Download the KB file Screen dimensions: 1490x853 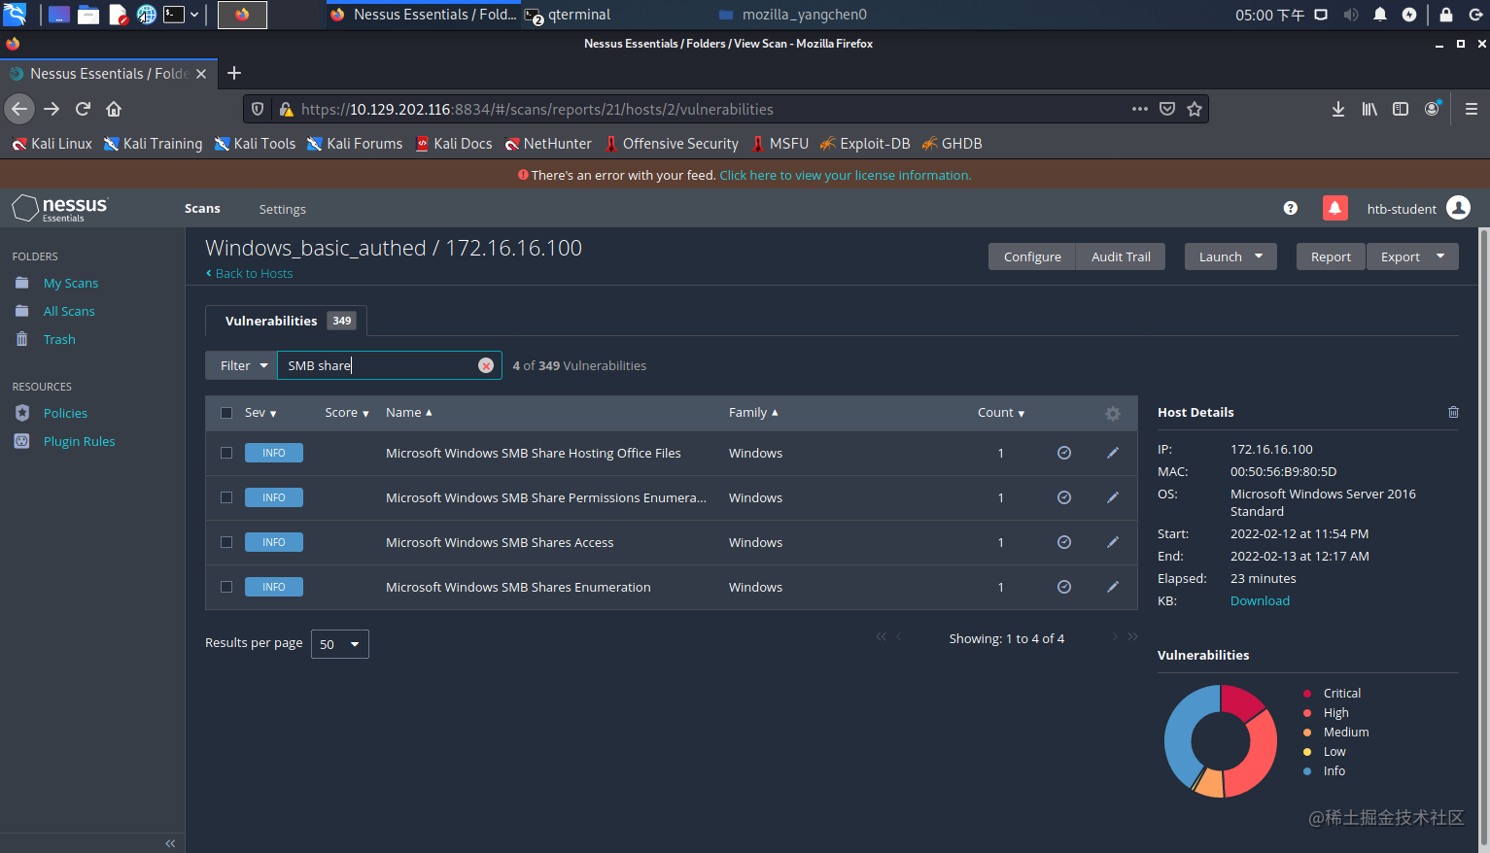click(x=1260, y=600)
